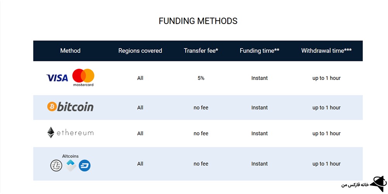The height and width of the screenshot is (194, 388).
Task: Click the Withdrawal time column header
Action: click(326, 51)
